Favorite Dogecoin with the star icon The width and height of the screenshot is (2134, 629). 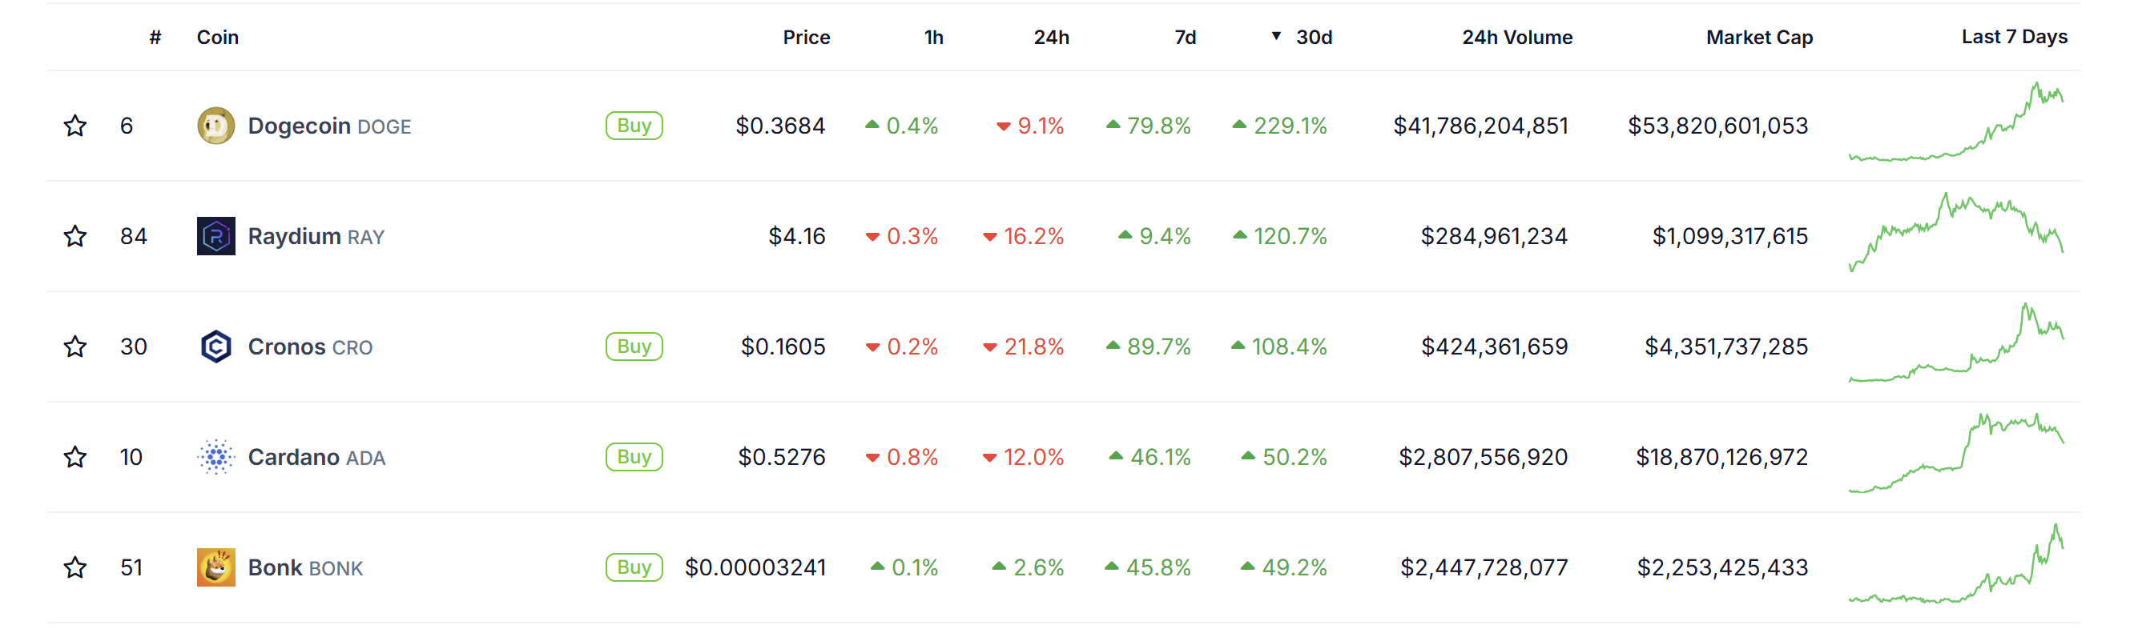(x=75, y=126)
